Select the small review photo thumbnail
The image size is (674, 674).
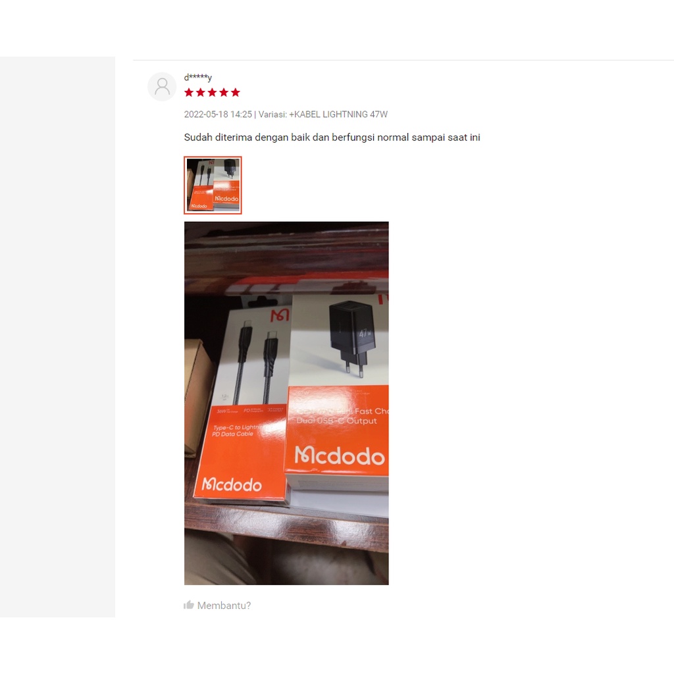click(213, 185)
